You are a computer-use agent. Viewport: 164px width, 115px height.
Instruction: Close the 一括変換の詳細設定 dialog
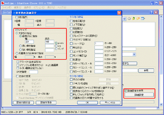(119, 13)
